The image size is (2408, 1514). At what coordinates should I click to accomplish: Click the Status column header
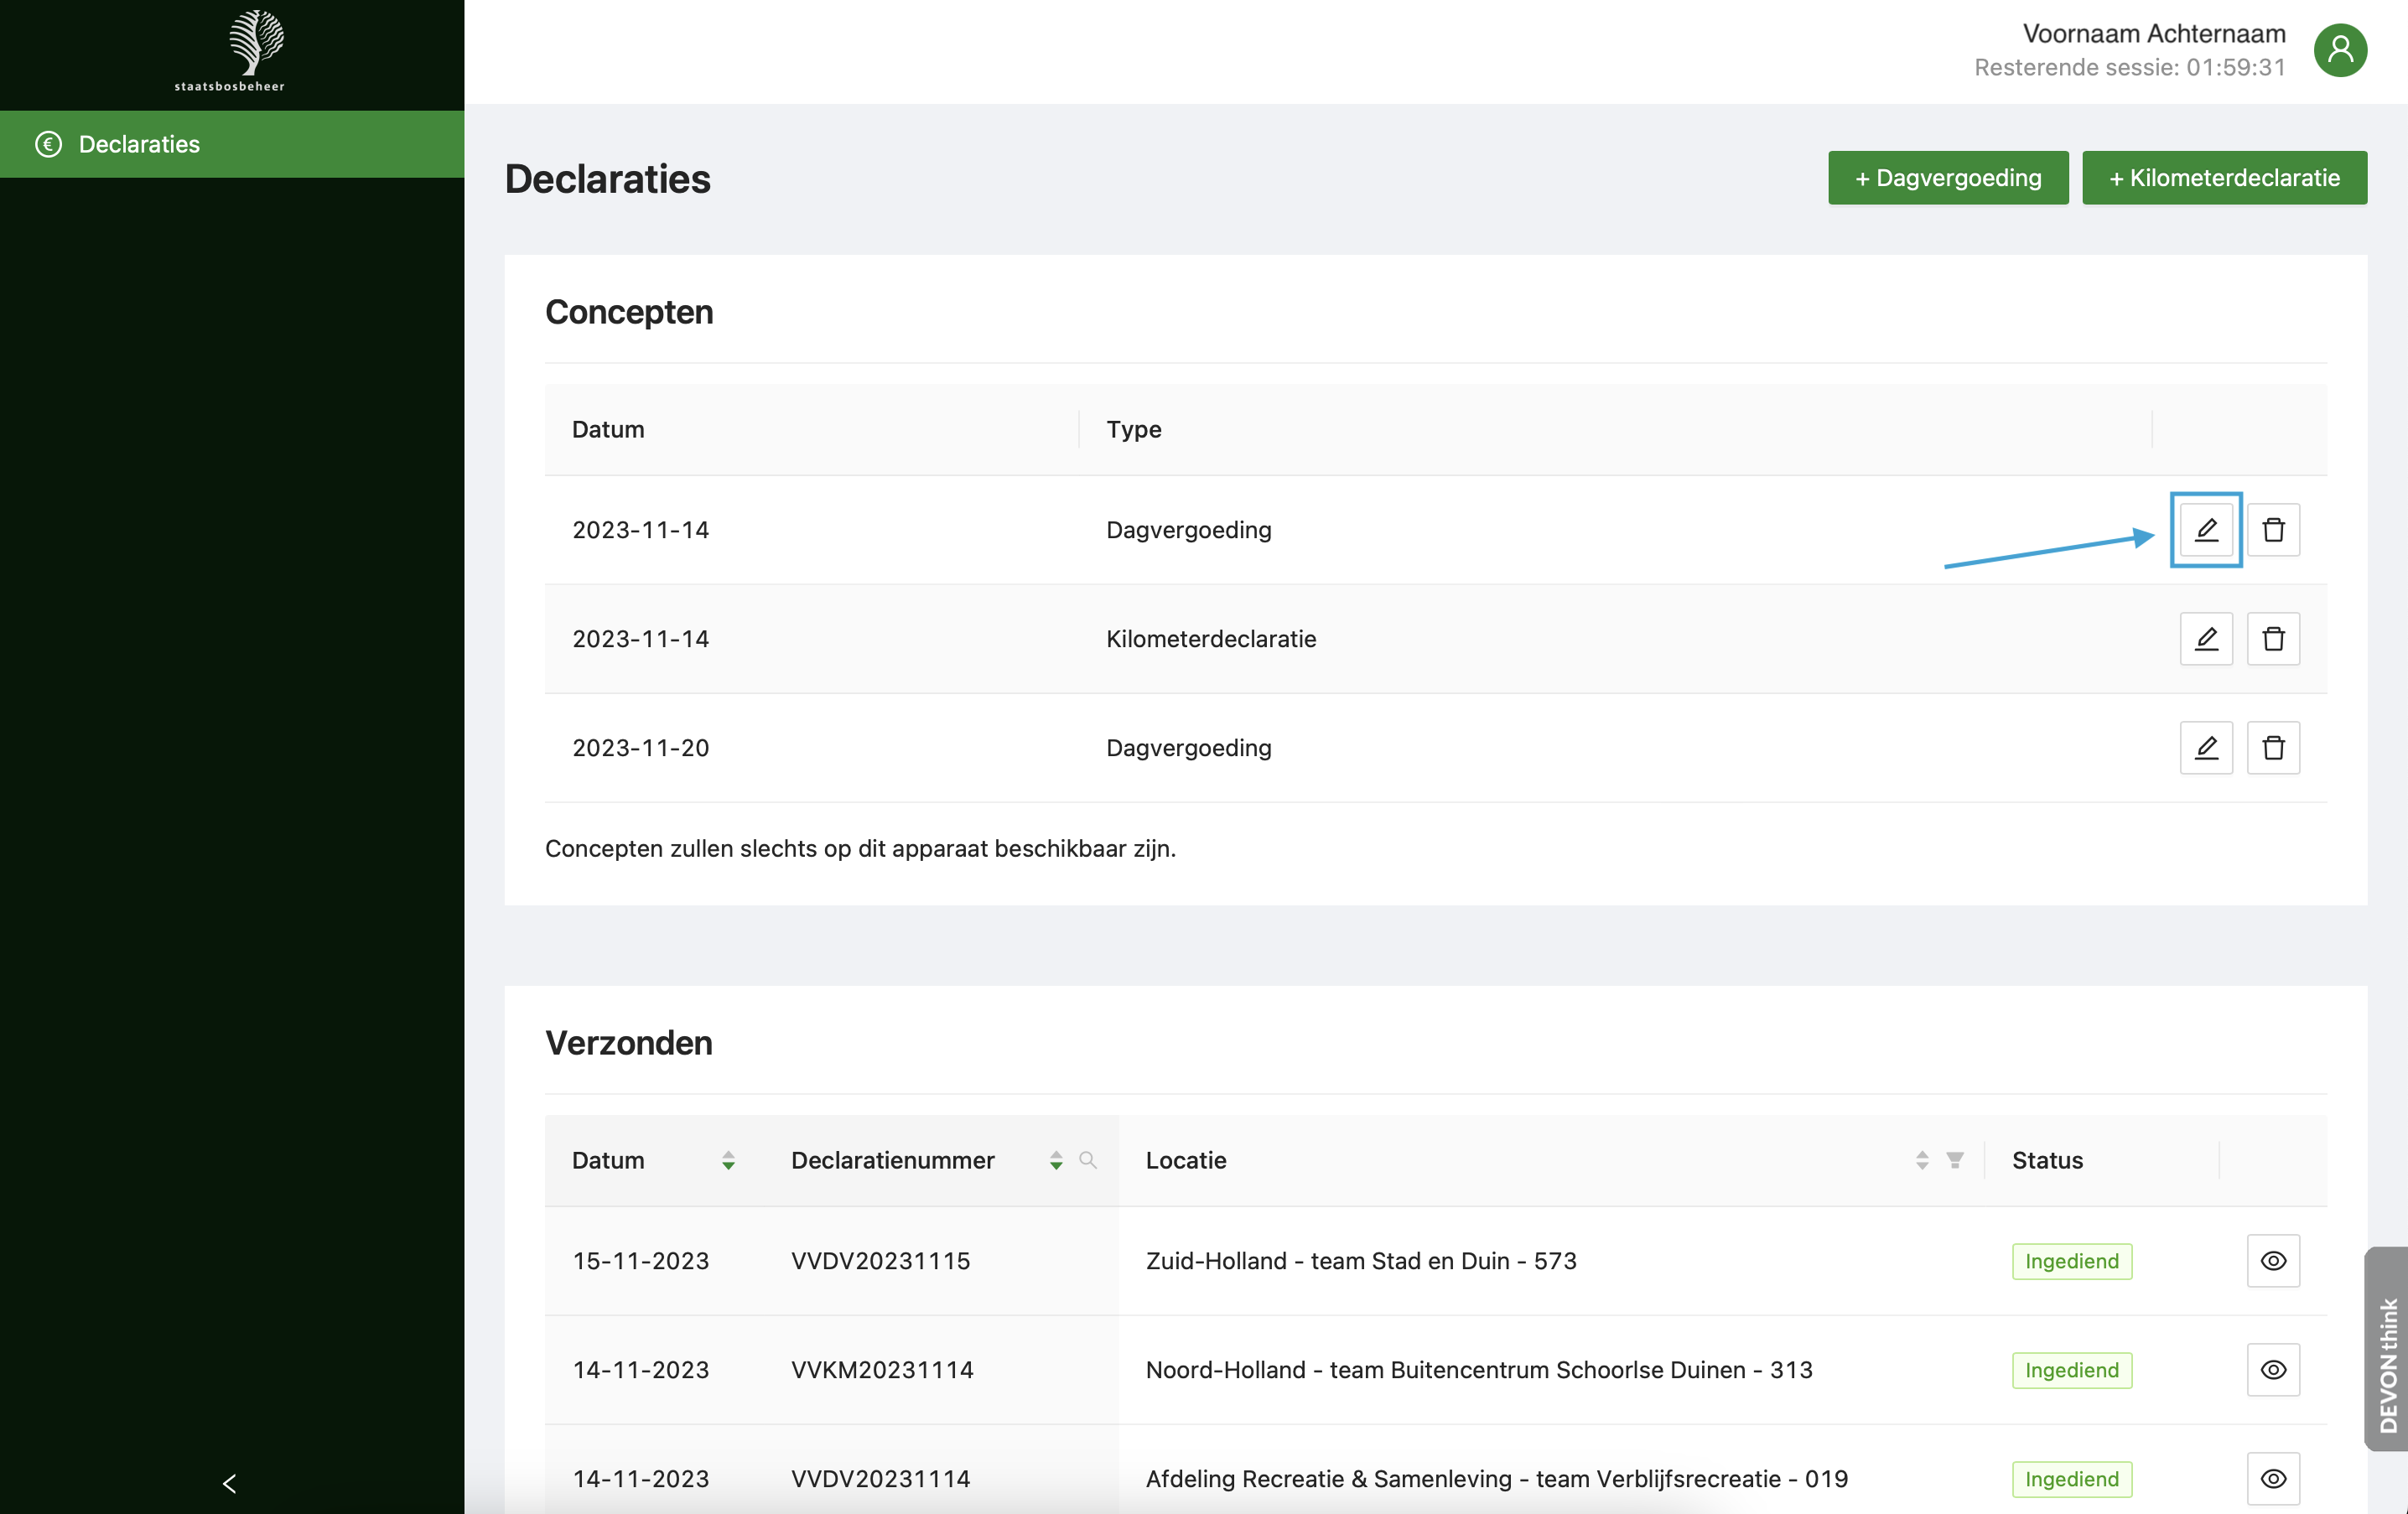pyautogui.click(x=2047, y=1160)
